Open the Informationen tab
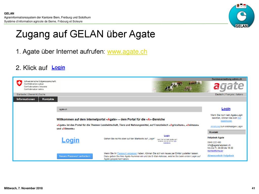 [x=26, y=99]
